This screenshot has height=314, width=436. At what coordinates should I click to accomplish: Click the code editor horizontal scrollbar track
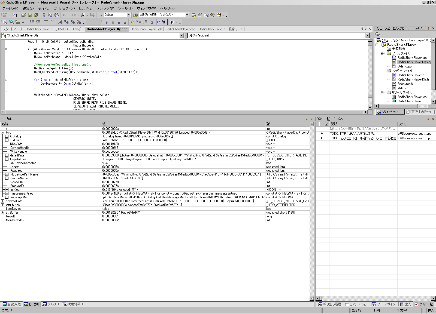[184, 112]
